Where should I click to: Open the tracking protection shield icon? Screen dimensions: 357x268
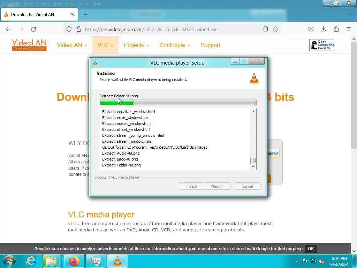click(x=69, y=29)
